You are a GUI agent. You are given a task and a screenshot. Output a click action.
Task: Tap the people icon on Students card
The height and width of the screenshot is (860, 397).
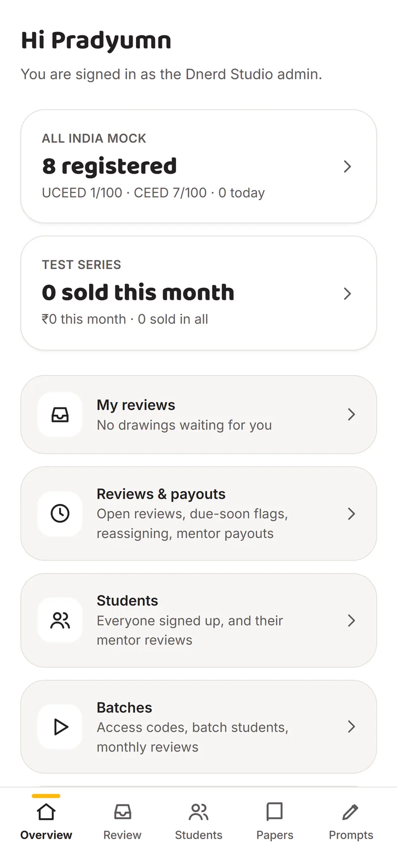pos(60,620)
